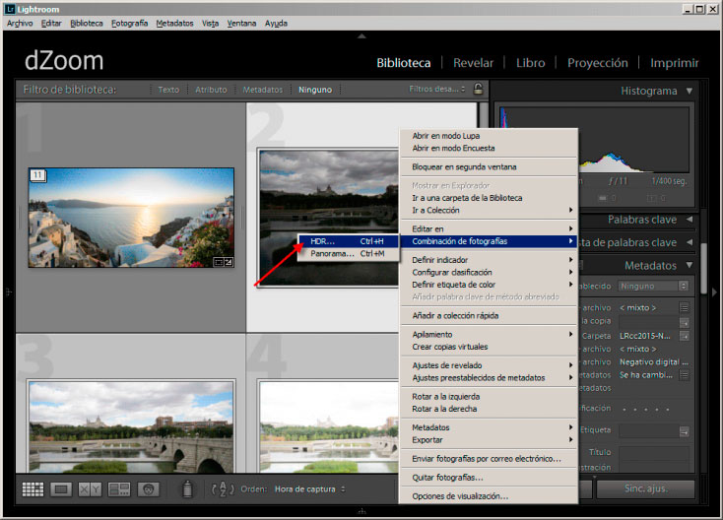Open Compare view XY icon
The image size is (723, 520).
click(x=90, y=489)
